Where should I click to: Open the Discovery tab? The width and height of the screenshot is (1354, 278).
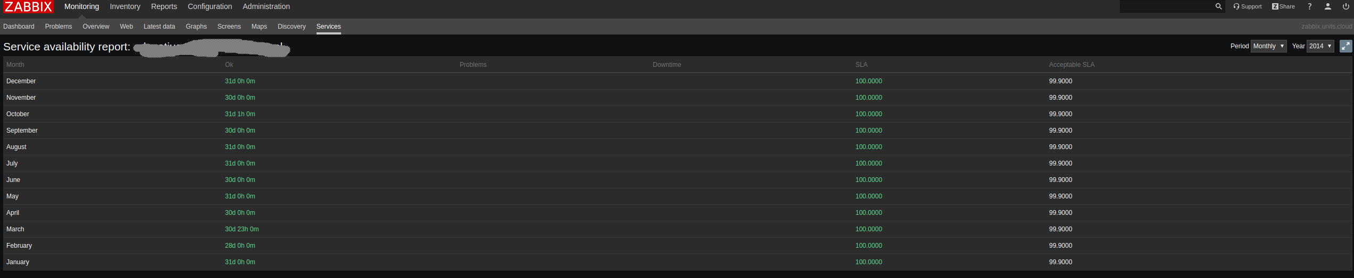292,27
